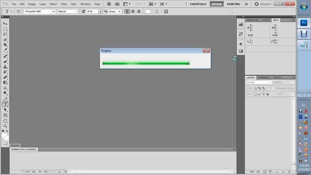Screen dimensions: 311x175
Task: Click the Launch Mini Bridge icon
Action: coord(117,4)
